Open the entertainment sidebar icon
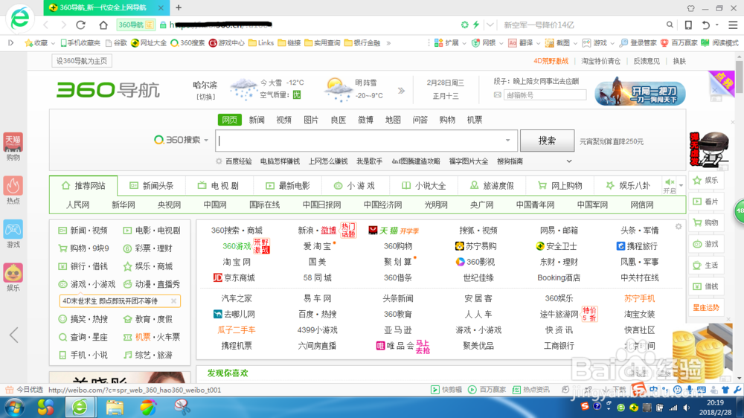The height and width of the screenshot is (418, 744). pyautogui.click(x=13, y=277)
